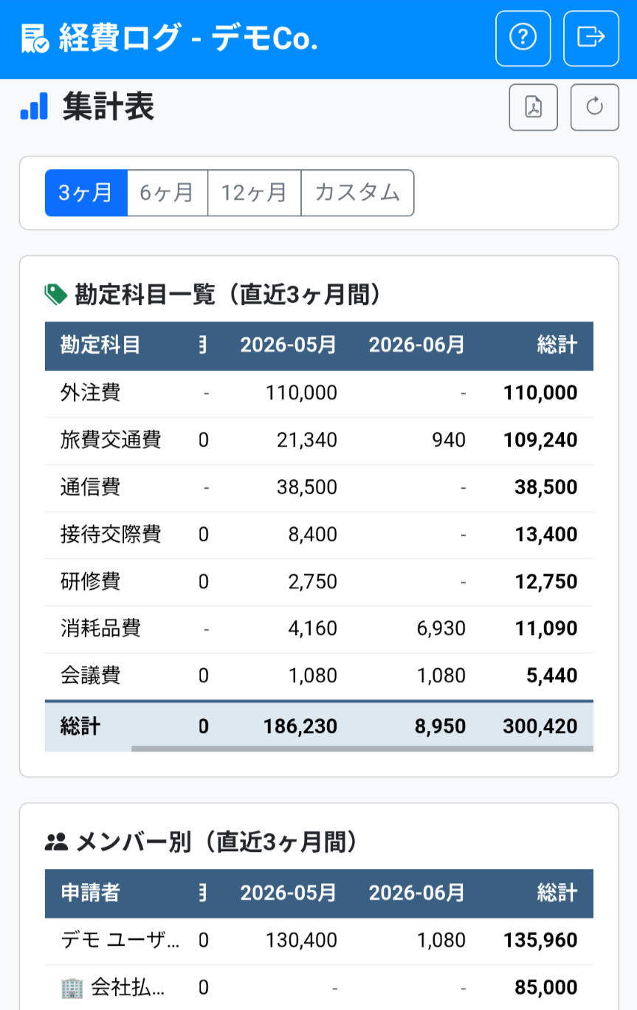
Task: Click 会議費 total 5,440
Action: coord(551,676)
